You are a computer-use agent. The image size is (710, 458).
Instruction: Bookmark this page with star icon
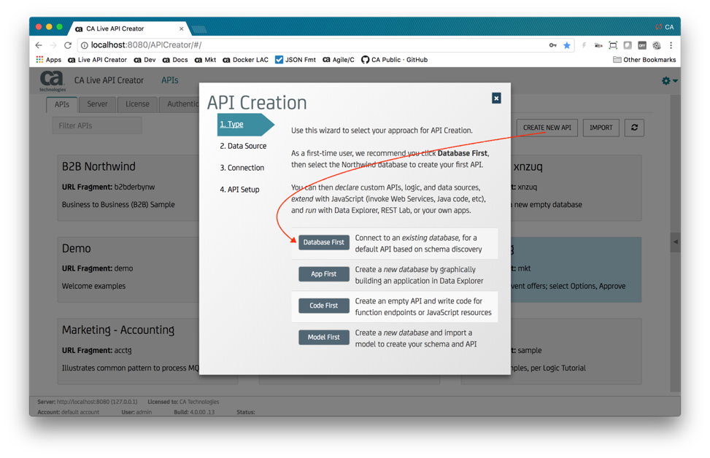click(566, 45)
